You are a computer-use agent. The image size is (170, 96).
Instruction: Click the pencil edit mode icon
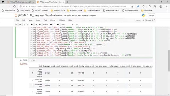click(143, 20)
